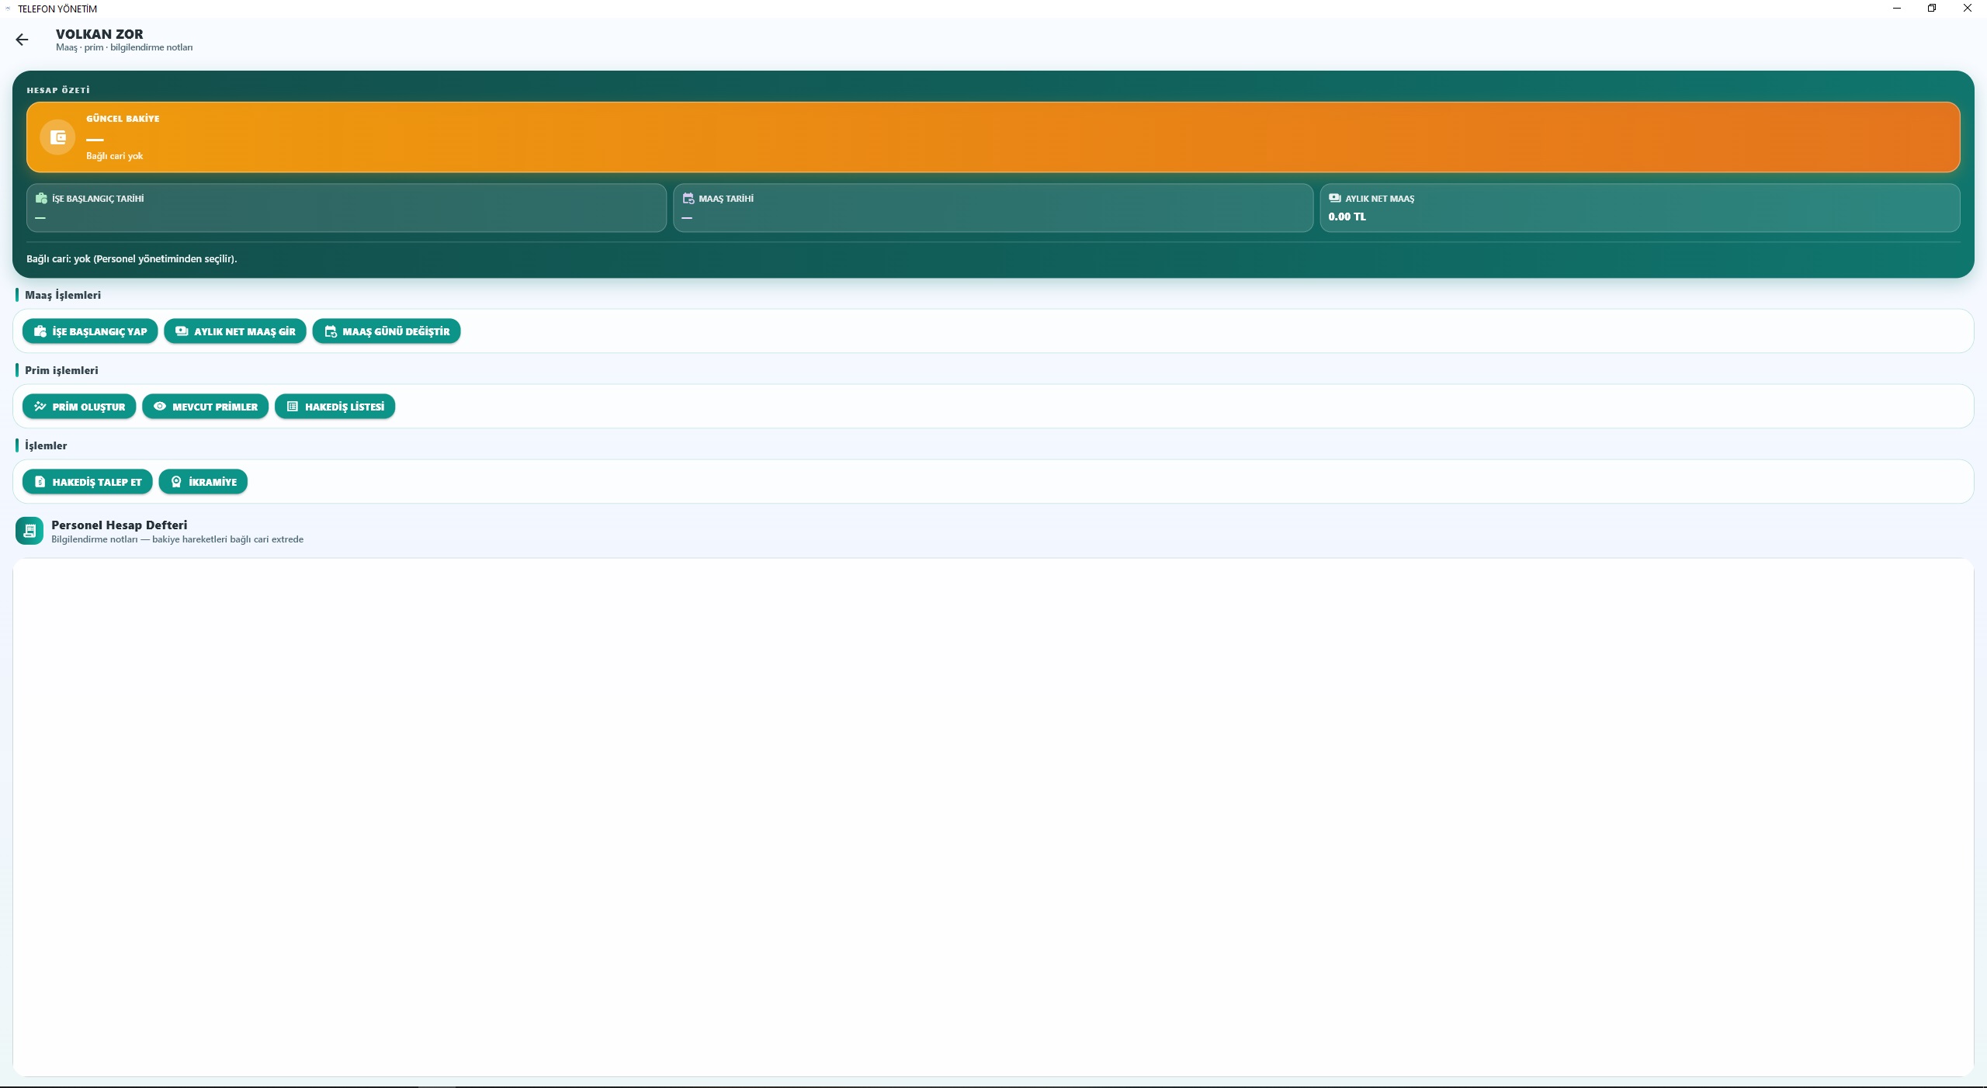Click the İşe Başlangıç Yap button
The width and height of the screenshot is (1987, 1088).
point(90,331)
